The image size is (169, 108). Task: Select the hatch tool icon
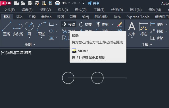(x=51, y=38)
